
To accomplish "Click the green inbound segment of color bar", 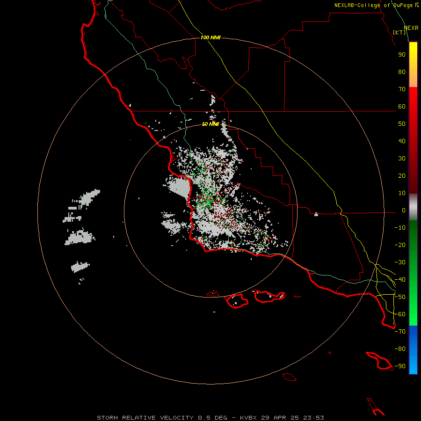I will (413, 273).
